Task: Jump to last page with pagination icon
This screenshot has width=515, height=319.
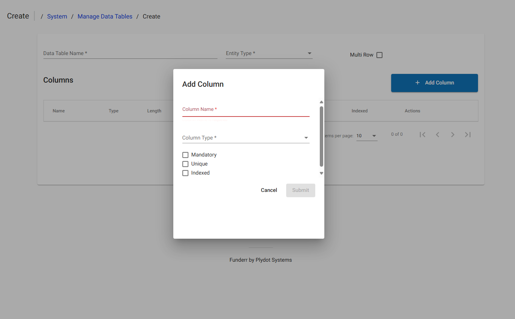Action: point(468,134)
